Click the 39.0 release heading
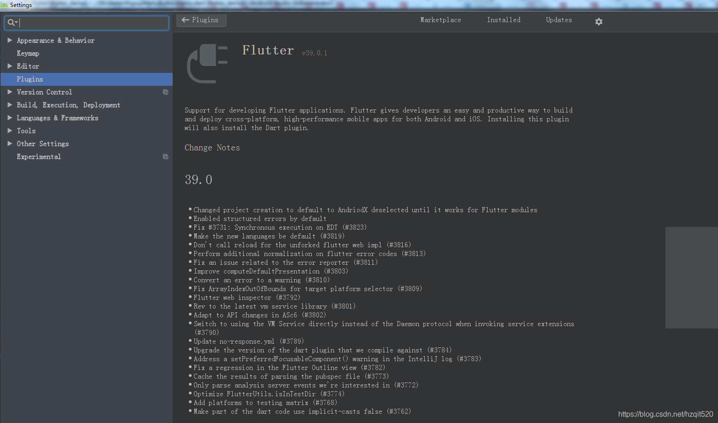The image size is (718, 423). (x=199, y=179)
